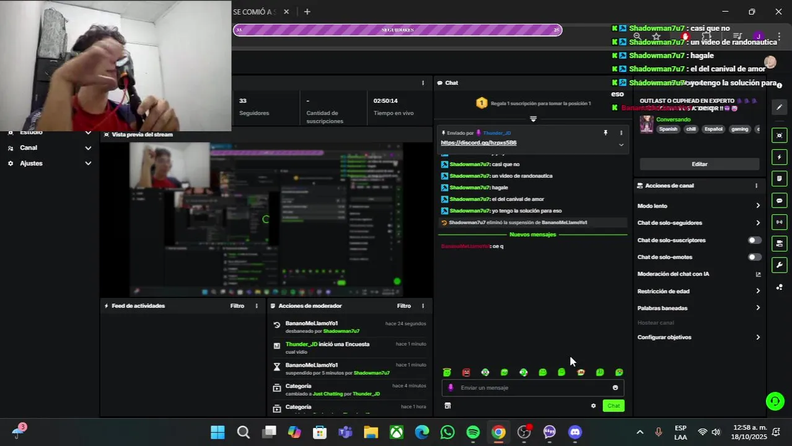Click the green Chat send button

click(613, 406)
